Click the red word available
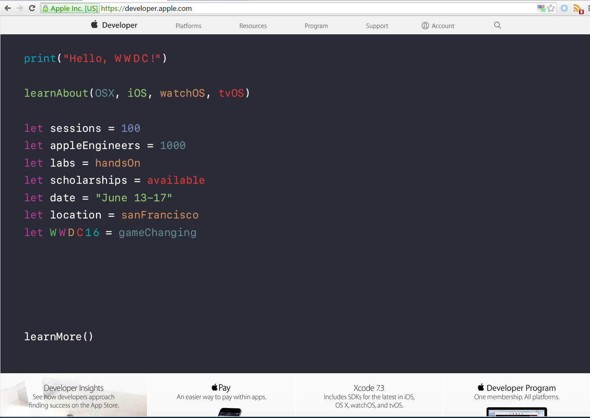The width and height of the screenshot is (590, 418). pos(176,180)
